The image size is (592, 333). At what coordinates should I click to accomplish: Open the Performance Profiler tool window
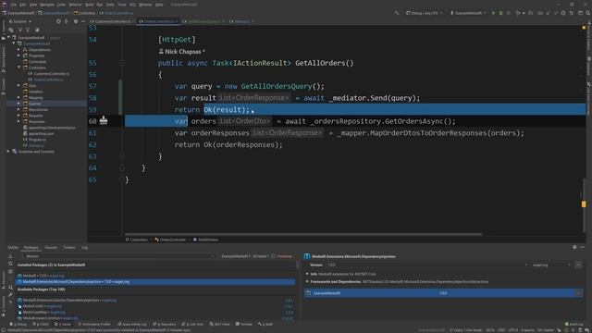(94, 324)
